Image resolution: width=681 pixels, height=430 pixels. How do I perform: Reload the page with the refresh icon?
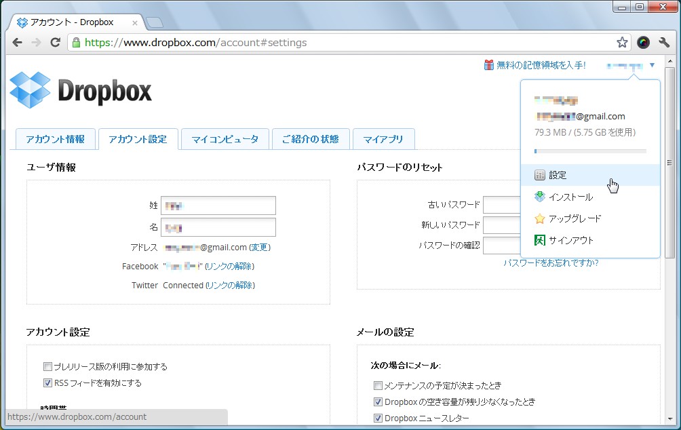tap(55, 43)
